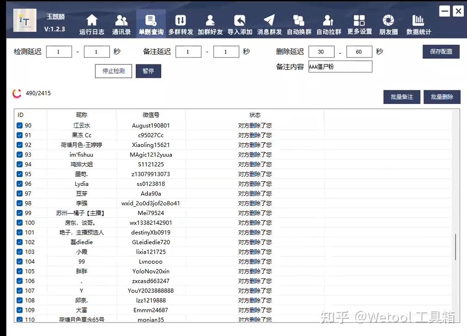Open the 自动拉群 auto invite tool

(x=328, y=22)
